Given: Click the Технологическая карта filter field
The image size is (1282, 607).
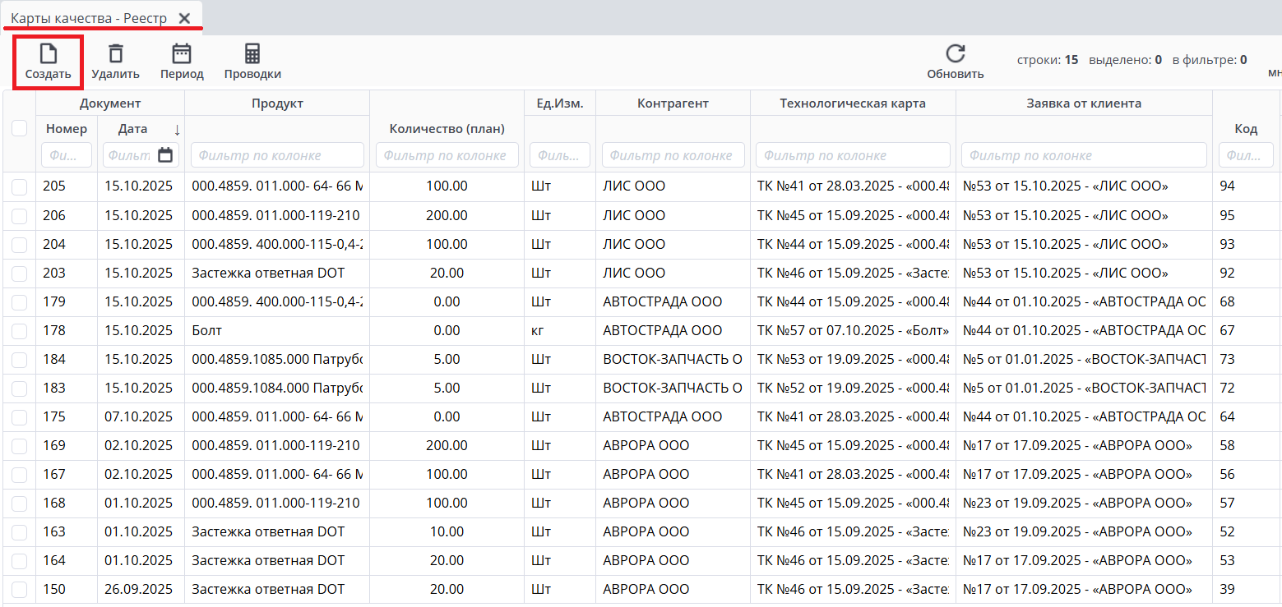Looking at the screenshot, I should point(853,155).
